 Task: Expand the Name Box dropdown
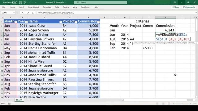(14, 13)
